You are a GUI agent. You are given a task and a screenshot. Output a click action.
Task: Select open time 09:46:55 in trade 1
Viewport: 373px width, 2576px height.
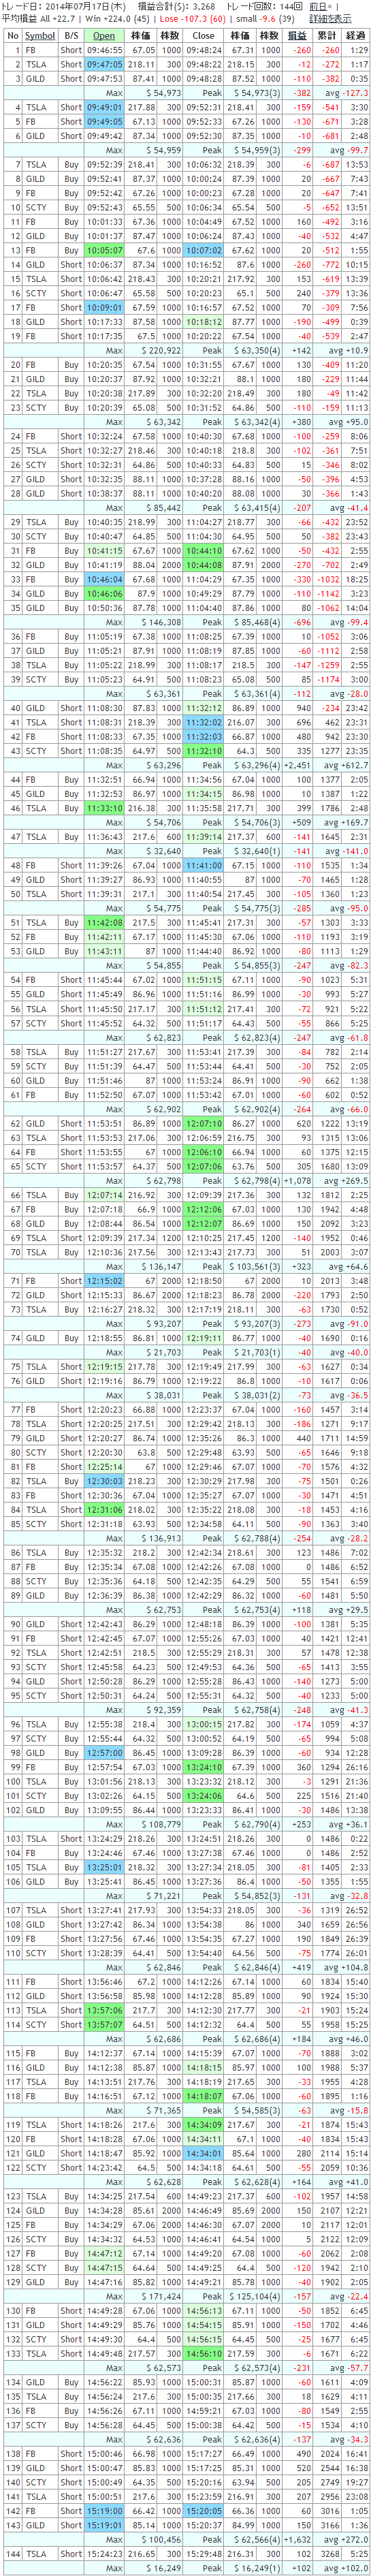[x=104, y=50]
